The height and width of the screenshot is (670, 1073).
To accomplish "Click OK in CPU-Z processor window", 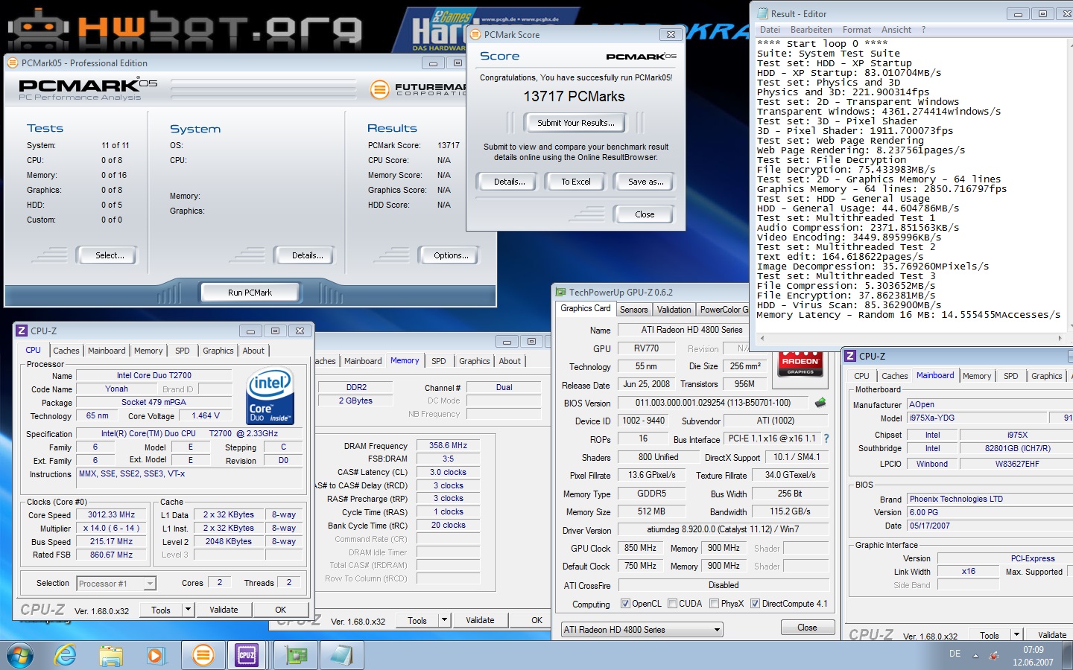I will click(x=280, y=610).
